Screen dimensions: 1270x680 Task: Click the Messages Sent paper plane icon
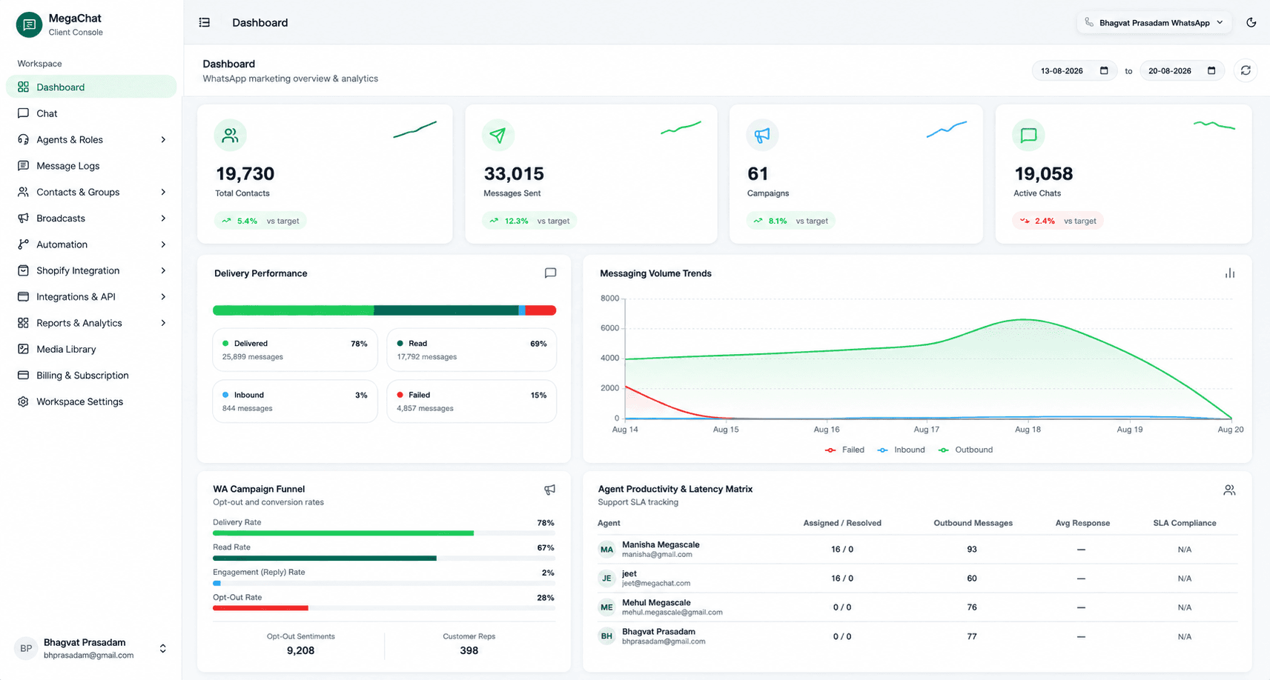point(497,135)
